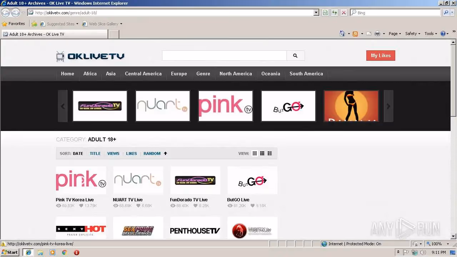Switch to medium grid view icon

click(x=262, y=153)
